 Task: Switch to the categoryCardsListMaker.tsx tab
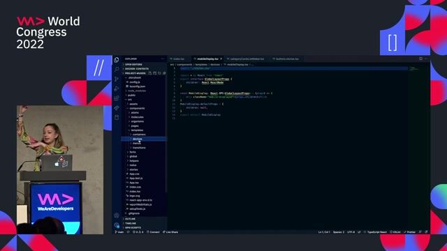pyautogui.click(x=247, y=59)
